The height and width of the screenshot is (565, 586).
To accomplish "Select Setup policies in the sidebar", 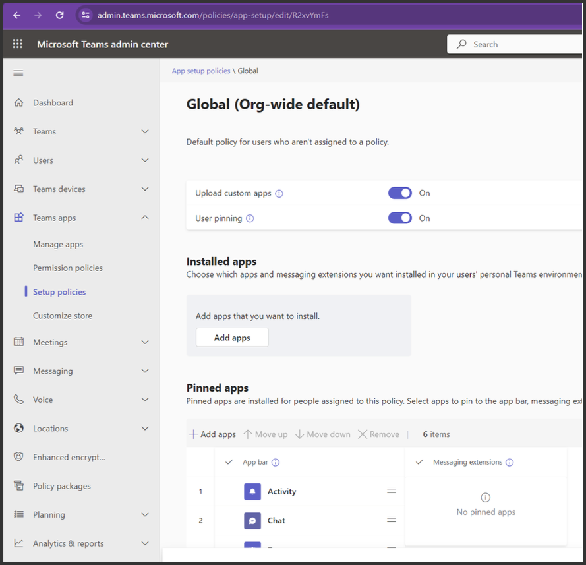I will coord(59,292).
